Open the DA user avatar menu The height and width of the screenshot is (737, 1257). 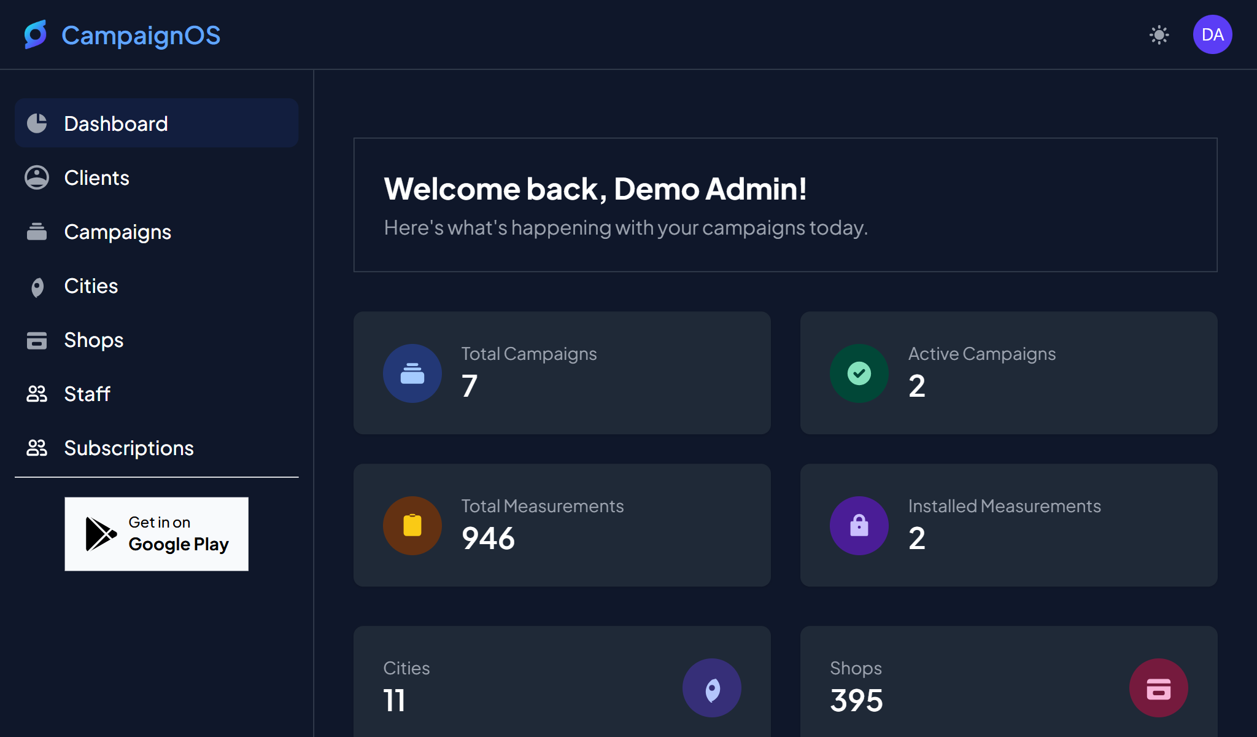1212,34
